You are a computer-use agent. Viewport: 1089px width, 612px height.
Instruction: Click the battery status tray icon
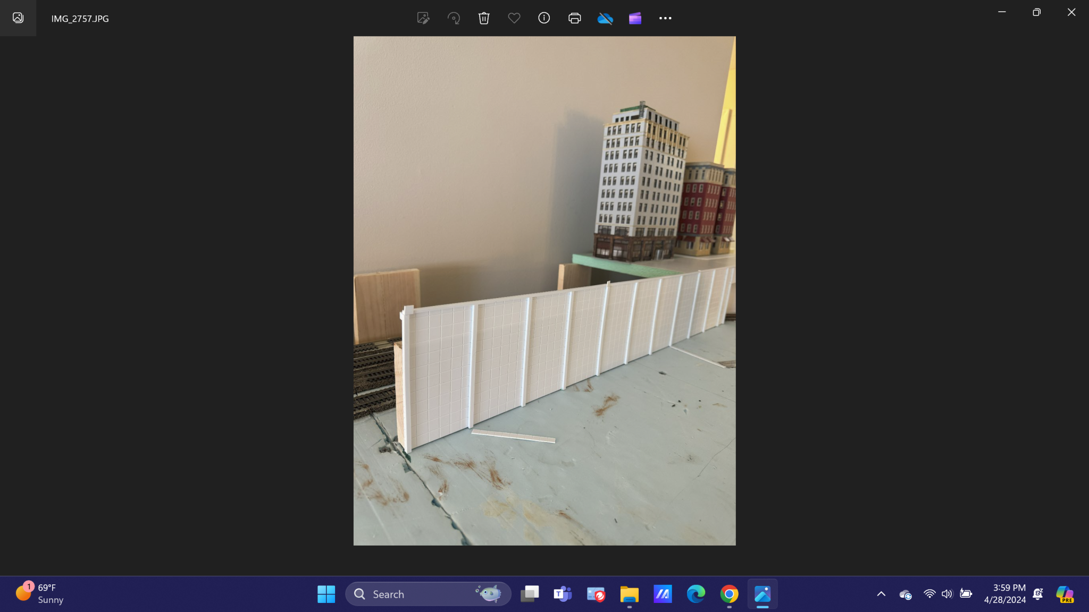coord(966,594)
